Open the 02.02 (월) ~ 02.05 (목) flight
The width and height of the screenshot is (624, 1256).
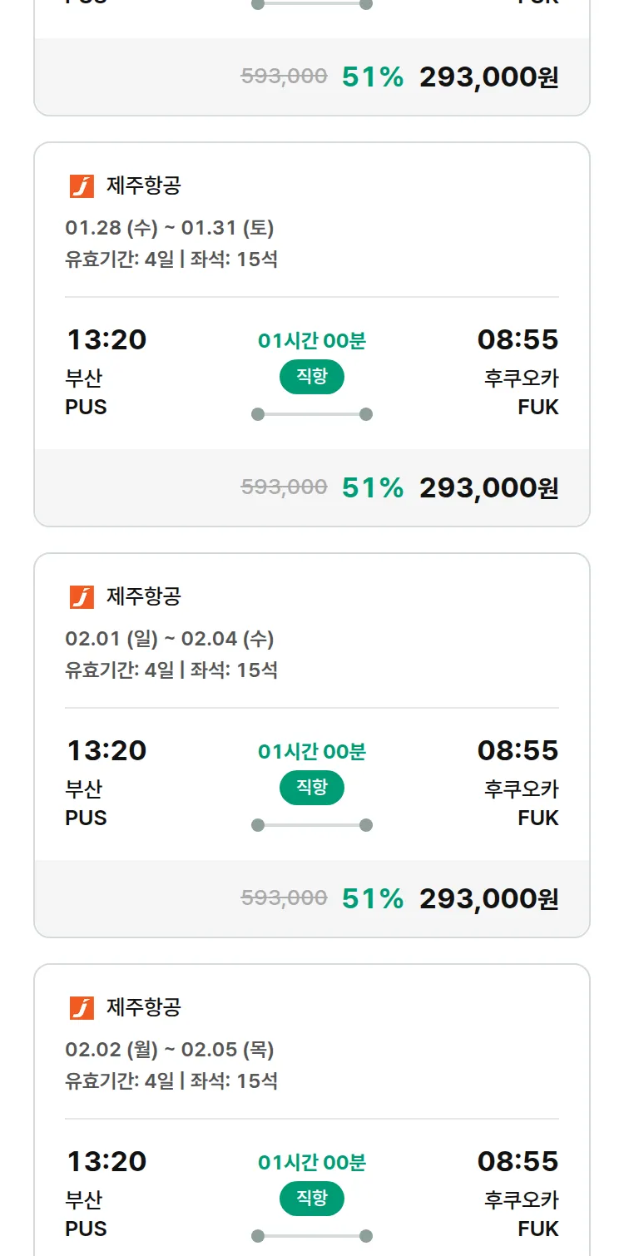pyautogui.click(x=170, y=1050)
